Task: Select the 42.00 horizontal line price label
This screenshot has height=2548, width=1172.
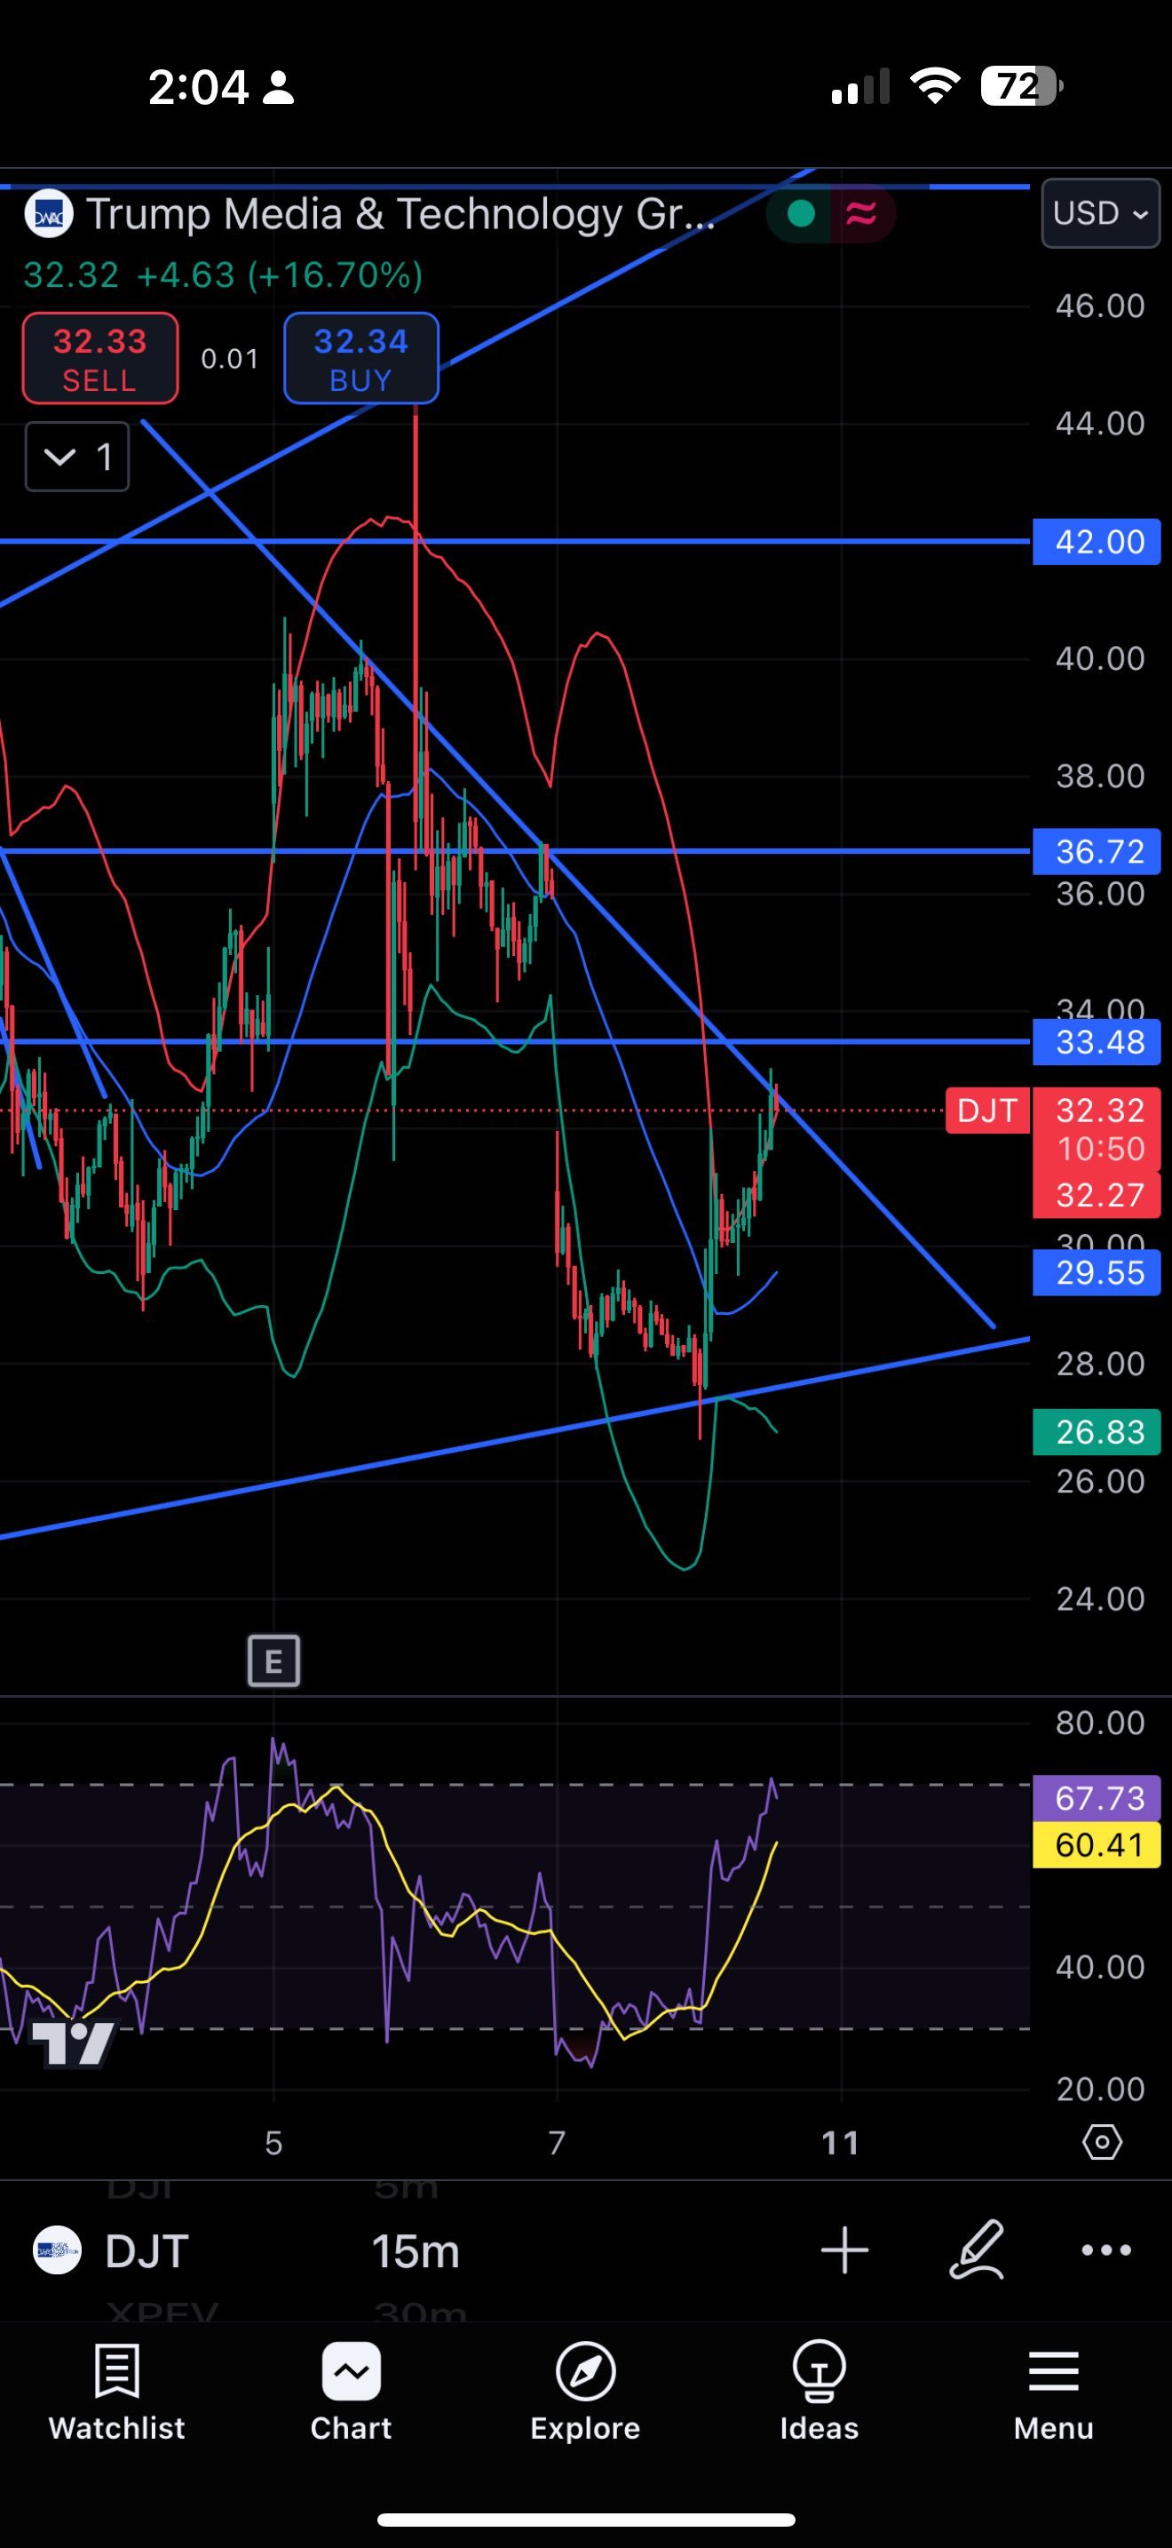Action: pyautogui.click(x=1096, y=542)
